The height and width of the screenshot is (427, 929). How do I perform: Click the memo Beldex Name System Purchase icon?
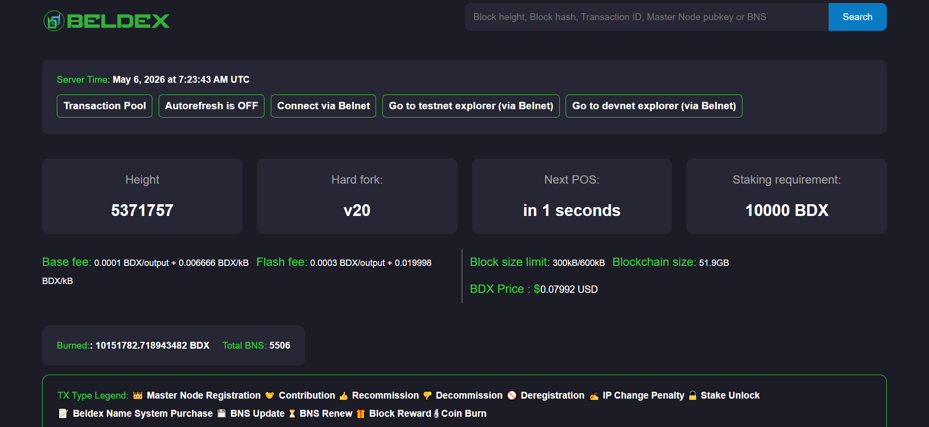63,413
